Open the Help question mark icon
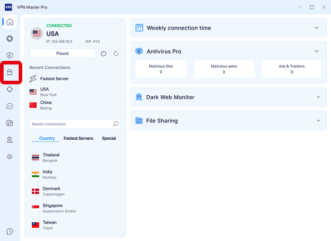This screenshot has height=241, width=331. (x=10, y=231)
